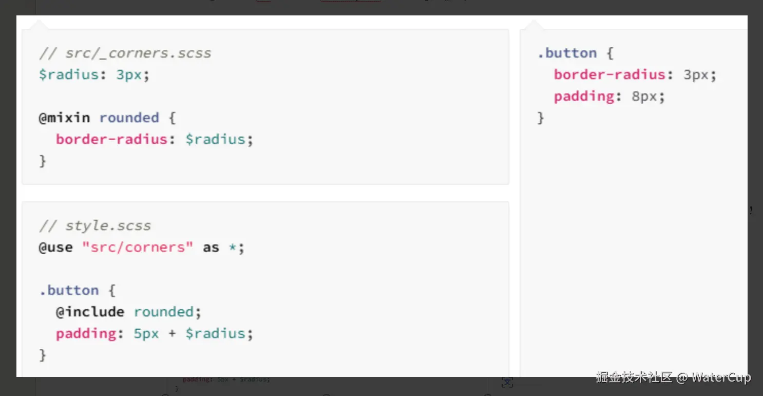The image size is (763, 396).
Task: Click the "rounded" mixin name after @mixin
Action: [x=129, y=118]
